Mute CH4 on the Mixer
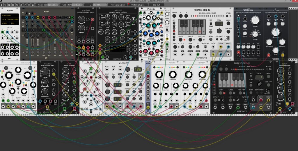Screen dimensions: 298x151 point(44,52)
